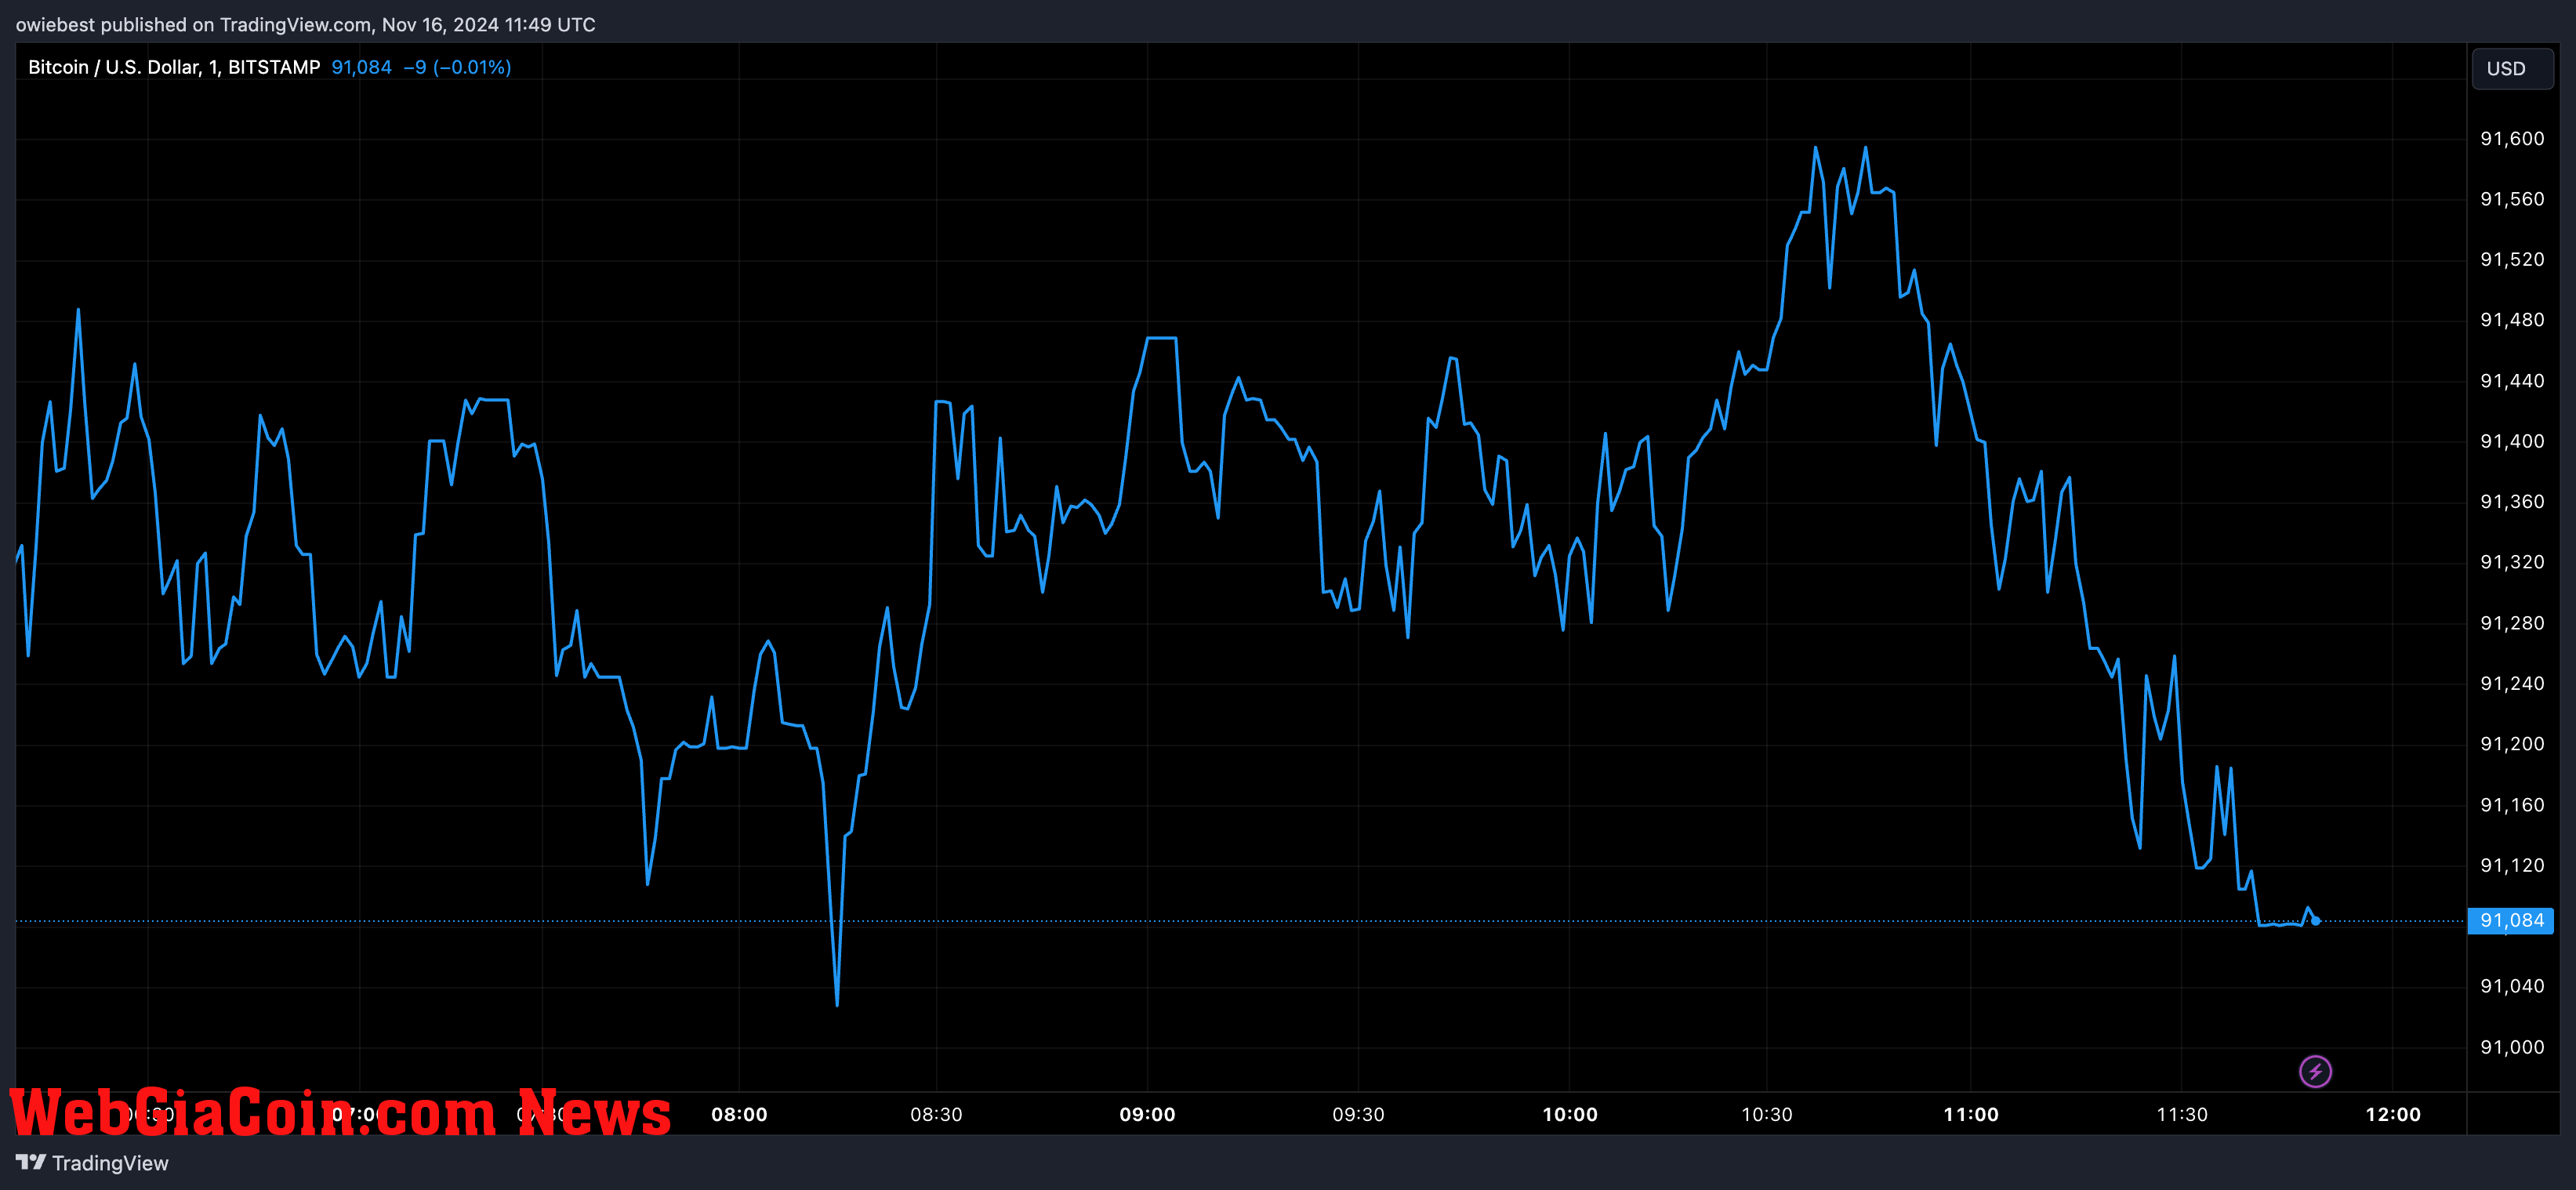Click the 91,400 price axis label
The width and height of the screenshot is (2576, 1190).
pos(2512,441)
